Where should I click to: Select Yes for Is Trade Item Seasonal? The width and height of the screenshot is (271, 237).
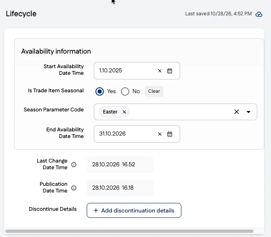(100, 91)
